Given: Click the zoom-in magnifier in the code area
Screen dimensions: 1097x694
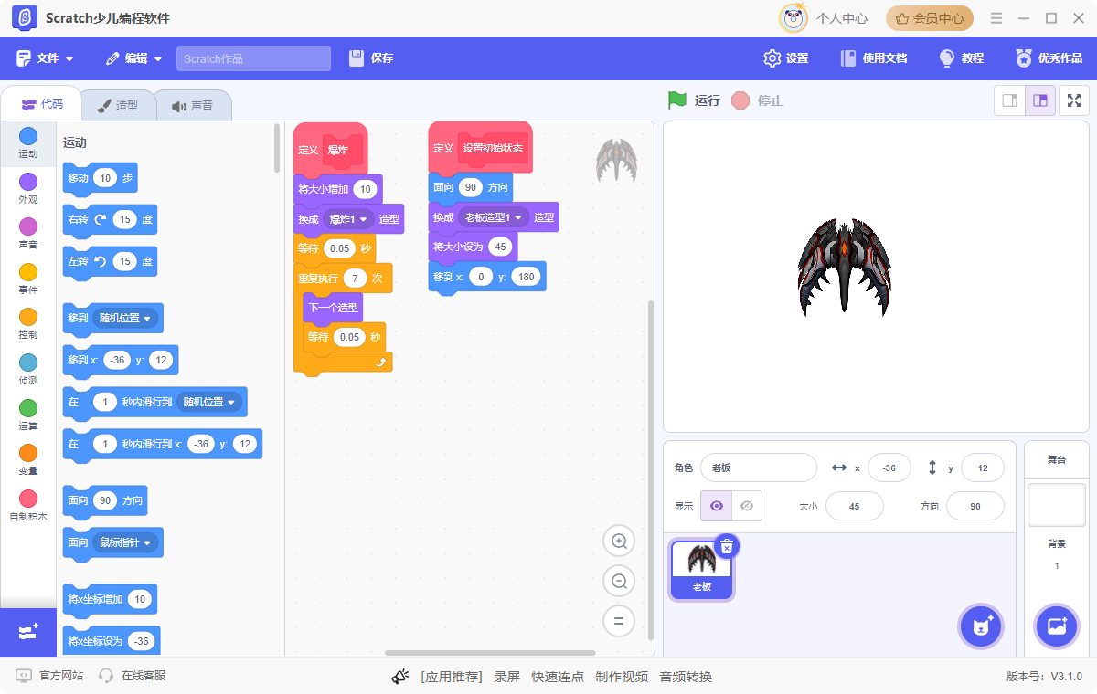Looking at the screenshot, I should point(619,541).
